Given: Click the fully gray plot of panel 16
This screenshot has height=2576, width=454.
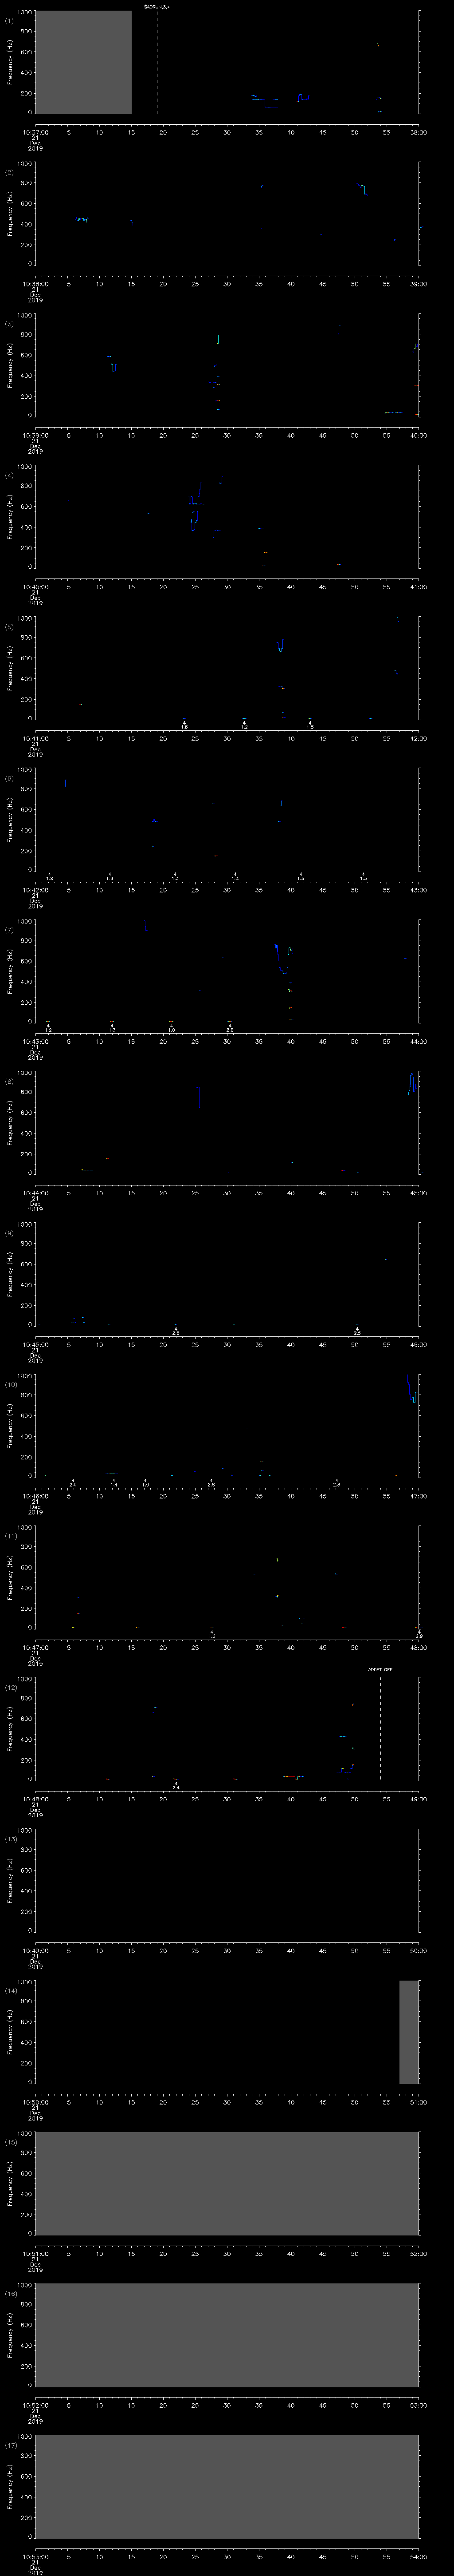Looking at the screenshot, I should [227, 2335].
